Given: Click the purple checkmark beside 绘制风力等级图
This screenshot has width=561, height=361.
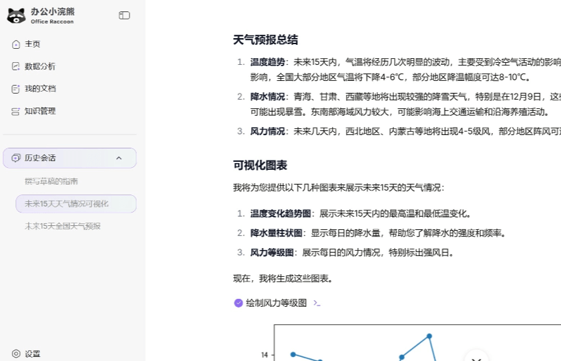Looking at the screenshot, I should pos(238,303).
